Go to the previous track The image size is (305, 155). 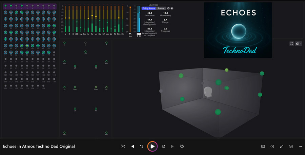pos(132,147)
